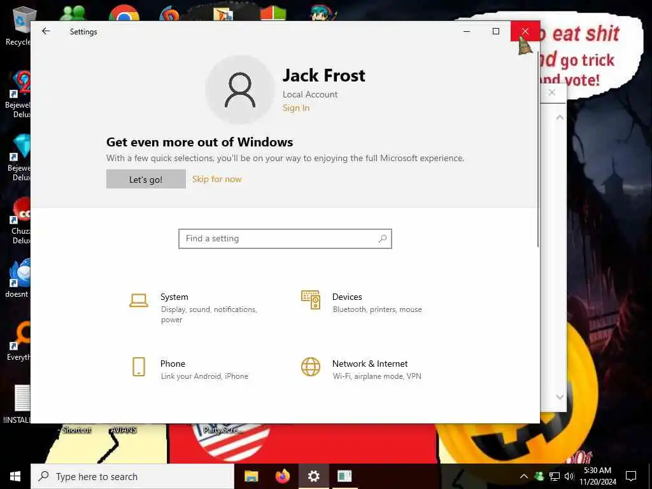The image size is (652, 489).
Task: Open the Phone icon category
Action: tap(138, 367)
